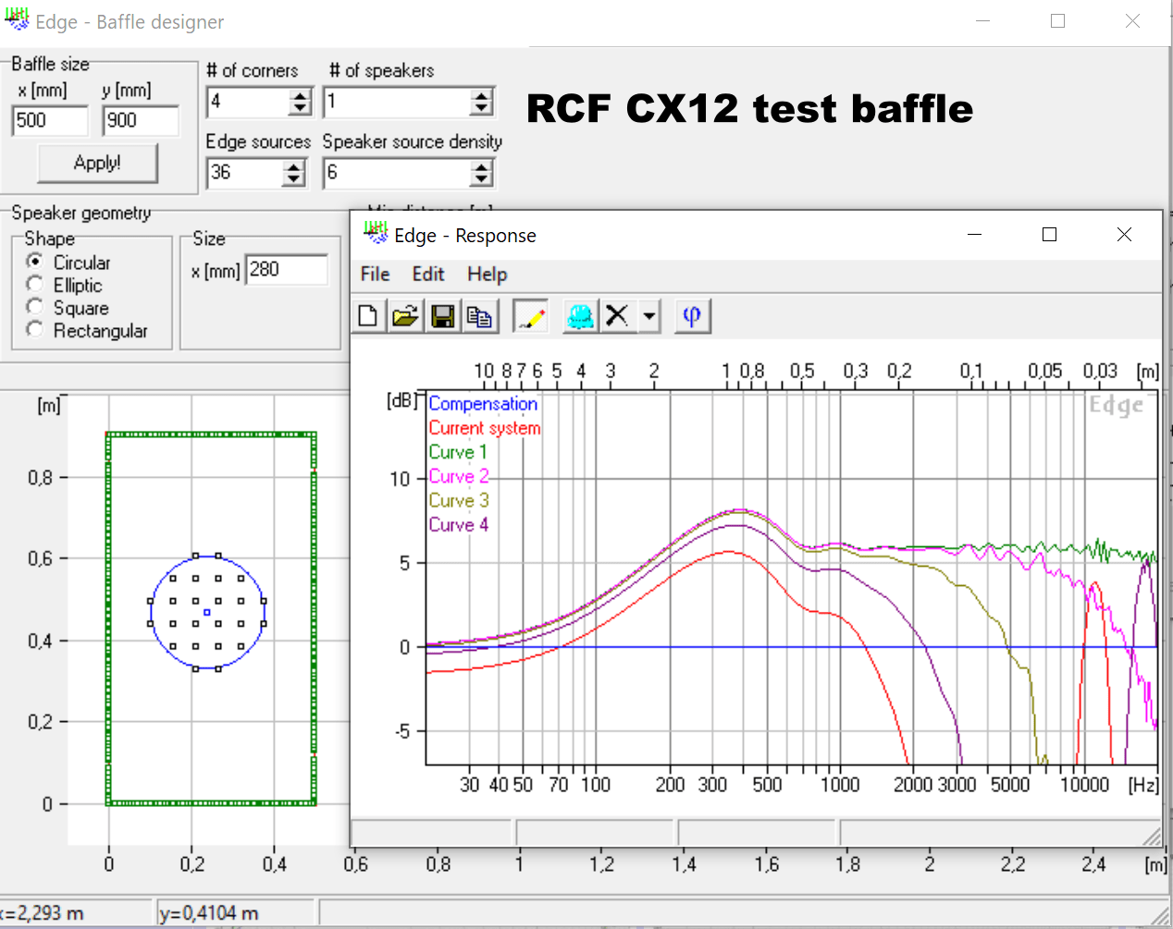Open file via the folder icon in Response toolbar
The image size is (1173, 929).
(405, 316)
